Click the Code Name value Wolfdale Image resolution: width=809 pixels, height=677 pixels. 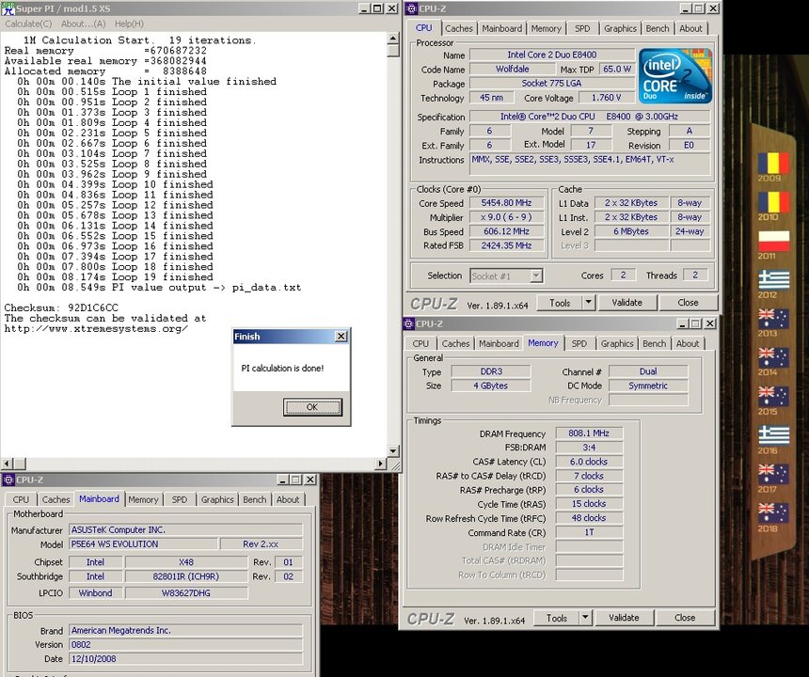[x=512, y=69]
